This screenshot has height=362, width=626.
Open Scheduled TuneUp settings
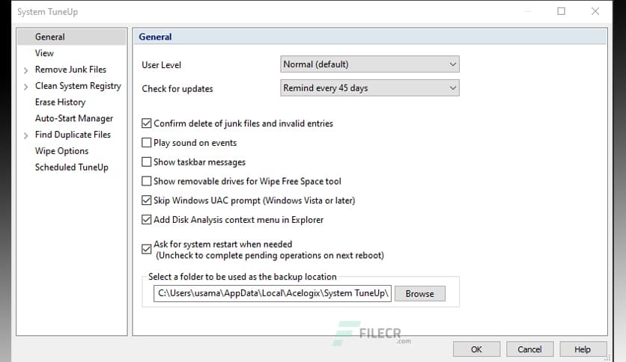71,168
